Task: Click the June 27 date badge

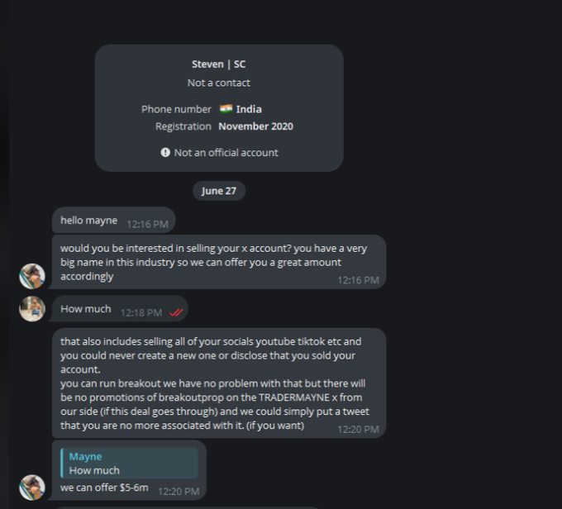Action: [218, 191]
